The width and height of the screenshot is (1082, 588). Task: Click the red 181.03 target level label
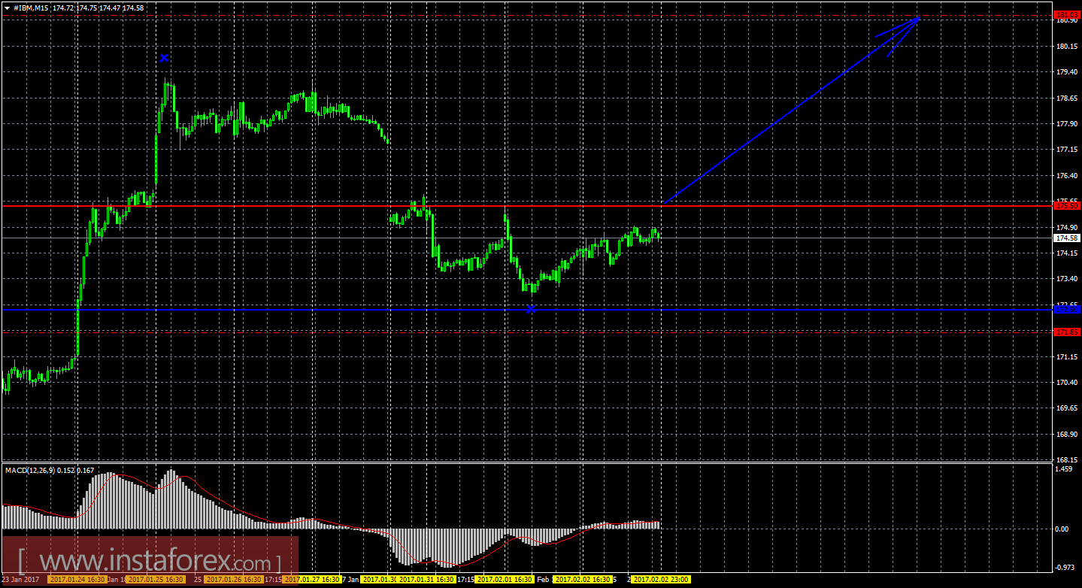point(1067,14)
